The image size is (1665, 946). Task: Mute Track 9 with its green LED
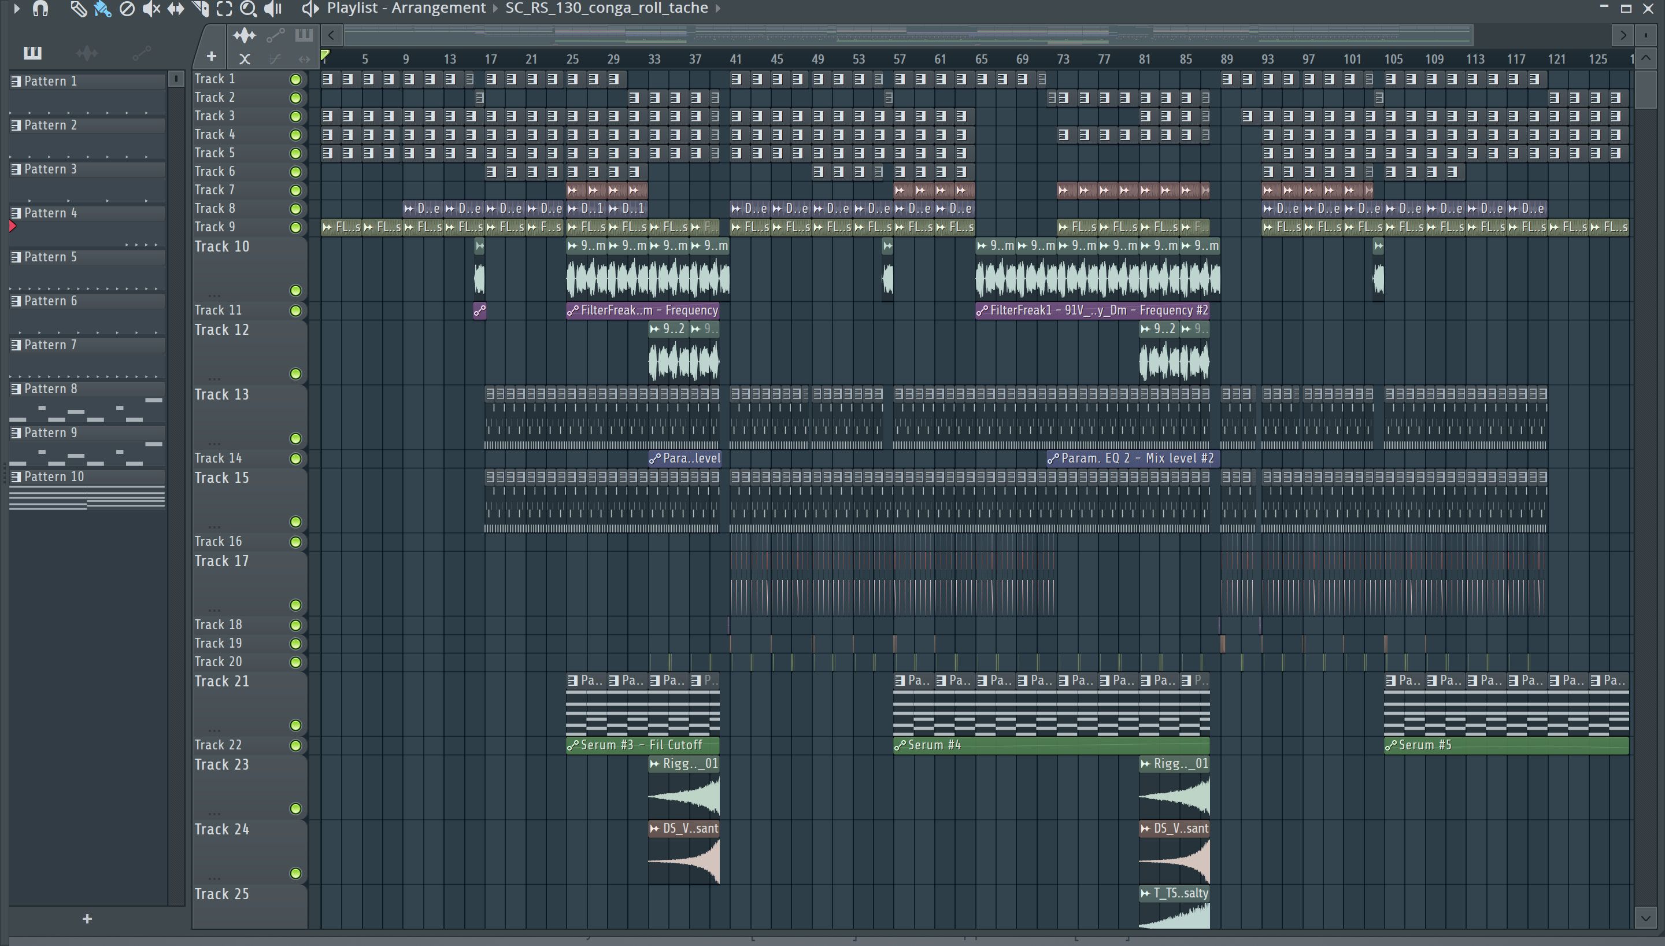295,227
